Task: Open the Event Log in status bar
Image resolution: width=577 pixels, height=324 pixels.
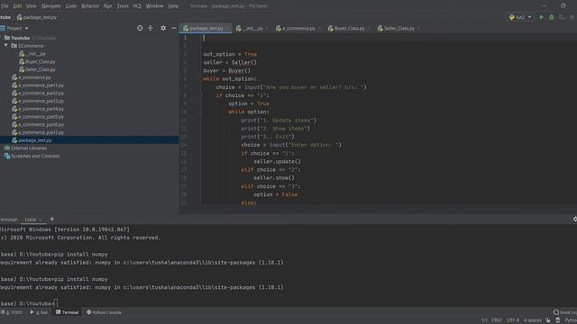Action: pos(565,312)
